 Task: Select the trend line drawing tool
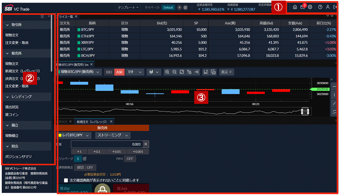[x=334, y=104]
